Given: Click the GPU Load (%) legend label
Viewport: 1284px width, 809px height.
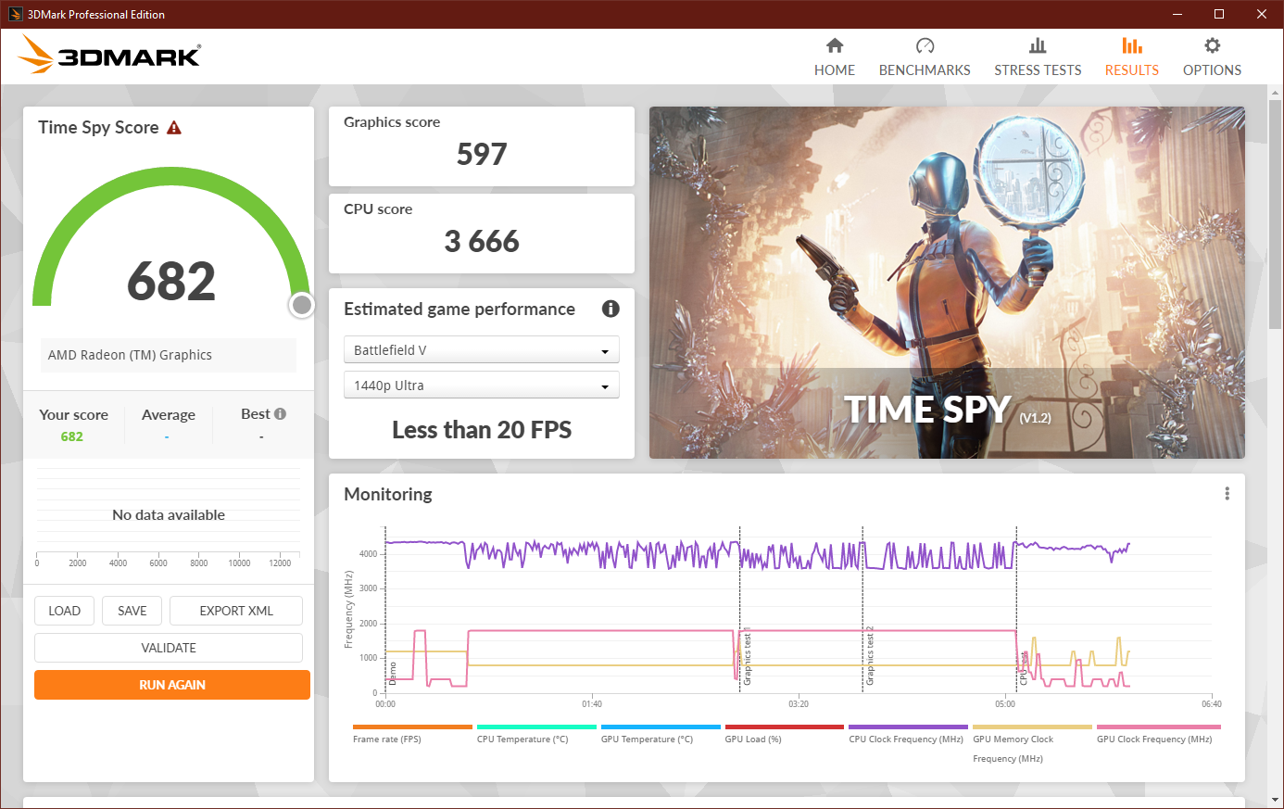Looking at the screenshot, I should pyautogui.click(x=753, y=739).
